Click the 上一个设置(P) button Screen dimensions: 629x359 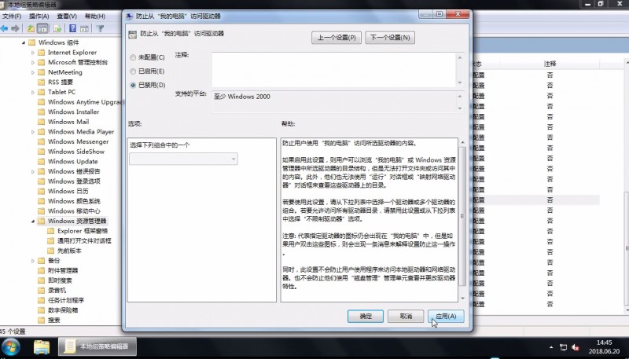337,38
